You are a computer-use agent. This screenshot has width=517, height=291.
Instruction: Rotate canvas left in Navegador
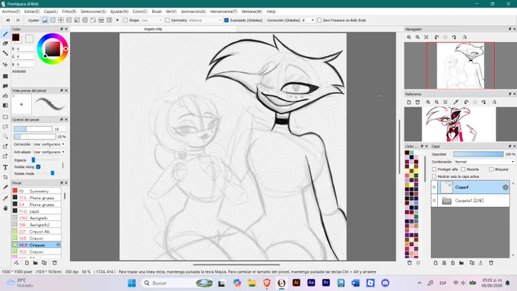436,37
